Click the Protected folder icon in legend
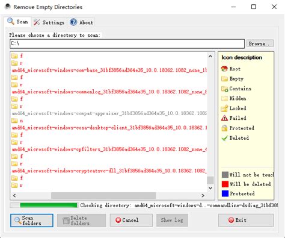Viewport: 285px width, 238px height. [224, 128]
